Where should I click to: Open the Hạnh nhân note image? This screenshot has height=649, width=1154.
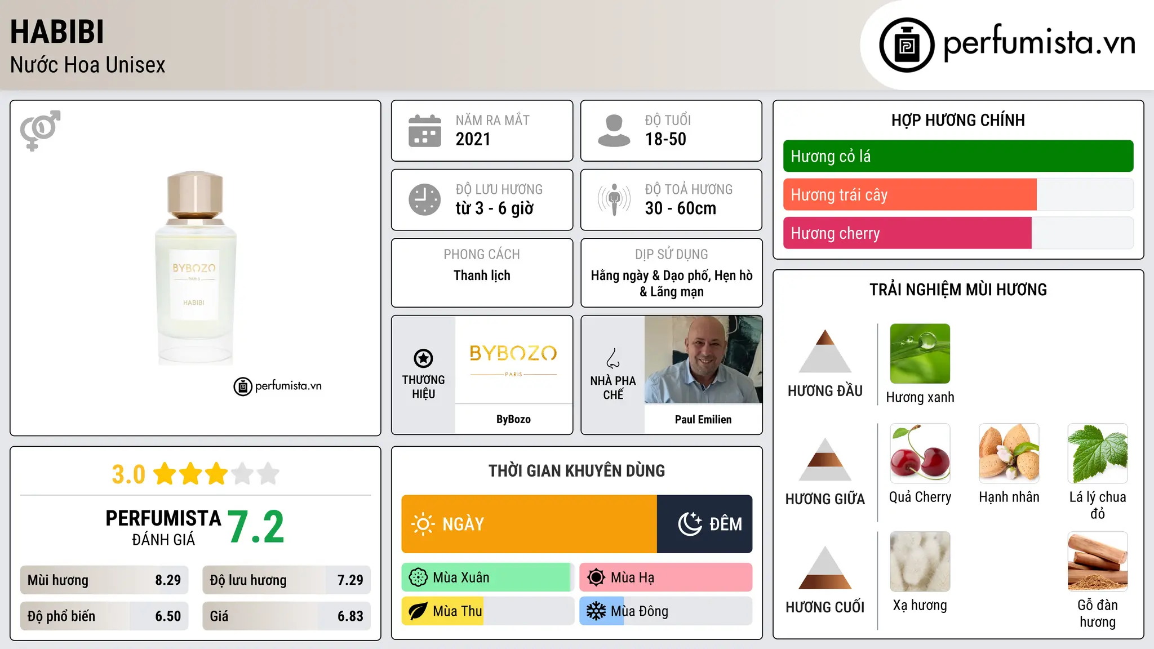point(1009,454)
